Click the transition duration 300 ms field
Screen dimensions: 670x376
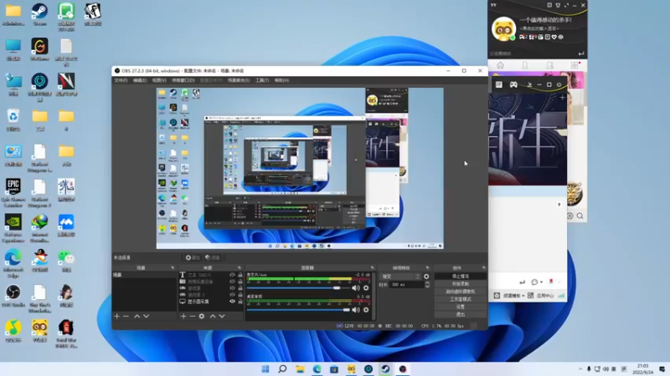(x=406, y=284)
